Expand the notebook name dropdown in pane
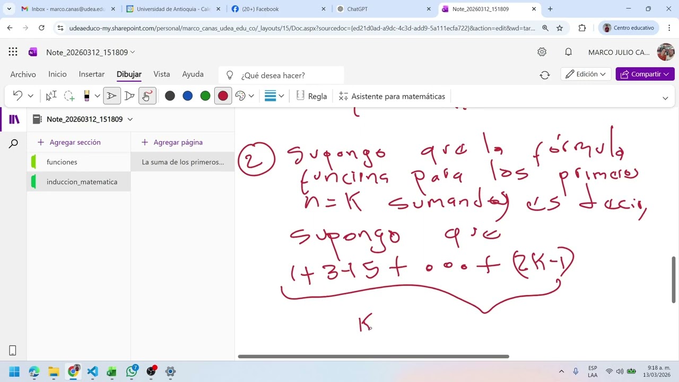Image resolution: width=679 pixels, height=382 pixels. (130, 119)
